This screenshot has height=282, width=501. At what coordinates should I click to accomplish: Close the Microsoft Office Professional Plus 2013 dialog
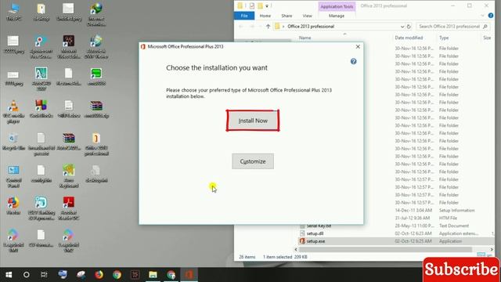(x=358, y=47)
